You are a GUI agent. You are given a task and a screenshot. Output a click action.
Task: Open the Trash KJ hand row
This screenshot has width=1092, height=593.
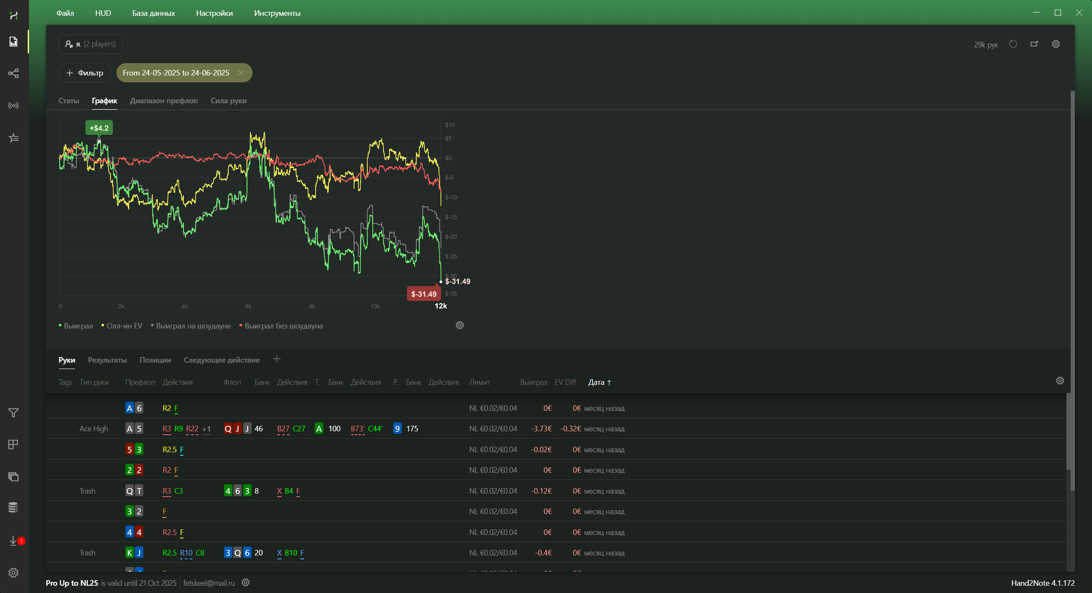[556, 552]
